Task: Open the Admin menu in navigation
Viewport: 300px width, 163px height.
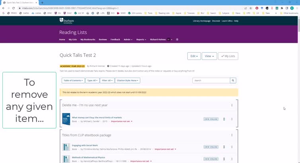Action: tap(128, 39)
